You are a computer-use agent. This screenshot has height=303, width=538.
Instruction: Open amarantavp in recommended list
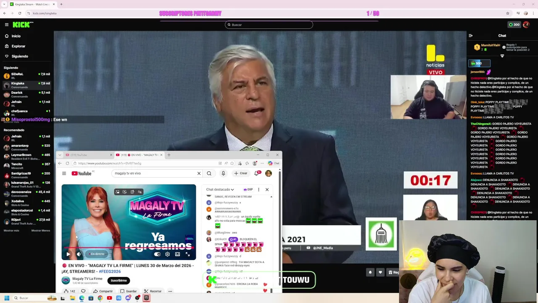[x=26, y=147]
